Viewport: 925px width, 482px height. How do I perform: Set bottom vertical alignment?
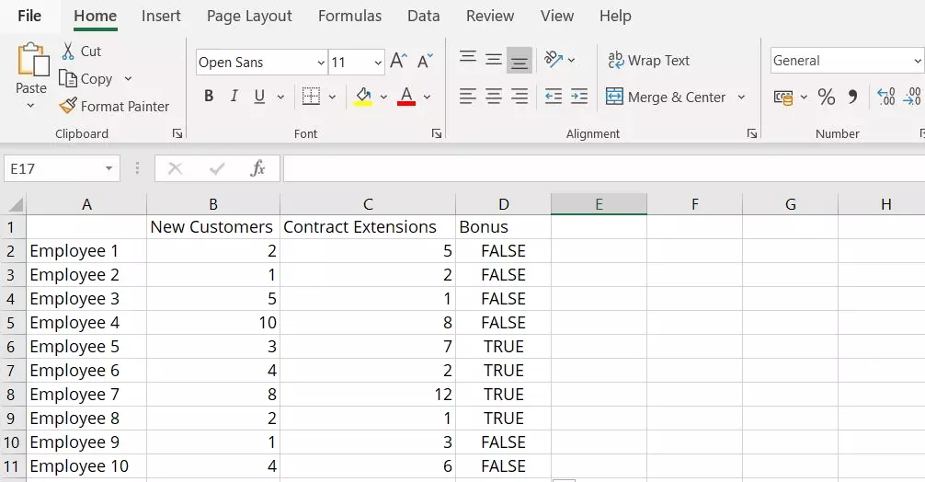tap(520, 60)
